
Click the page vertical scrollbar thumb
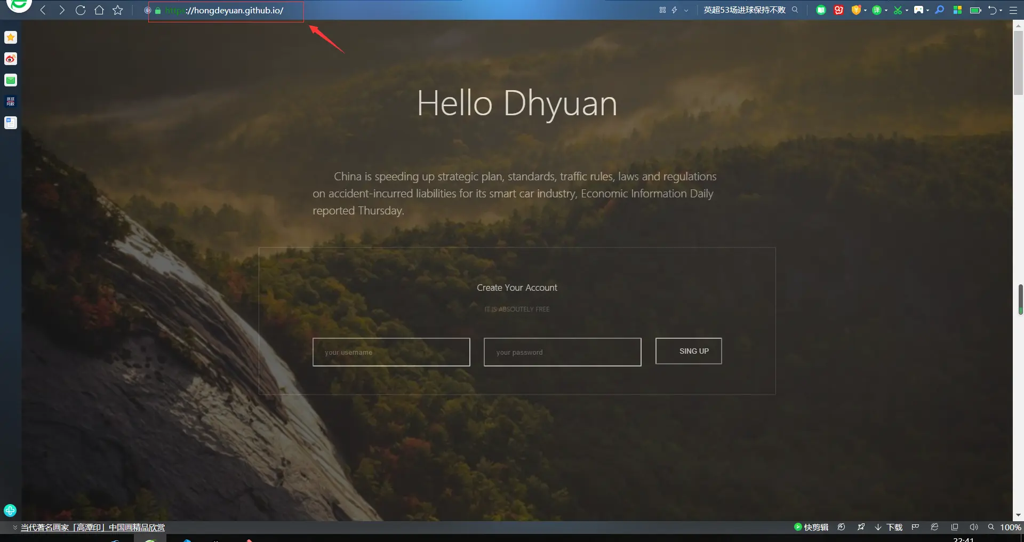1018,63
